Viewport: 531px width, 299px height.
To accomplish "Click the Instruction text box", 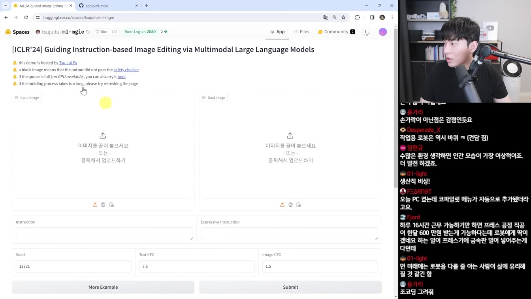I will point(104,234).
